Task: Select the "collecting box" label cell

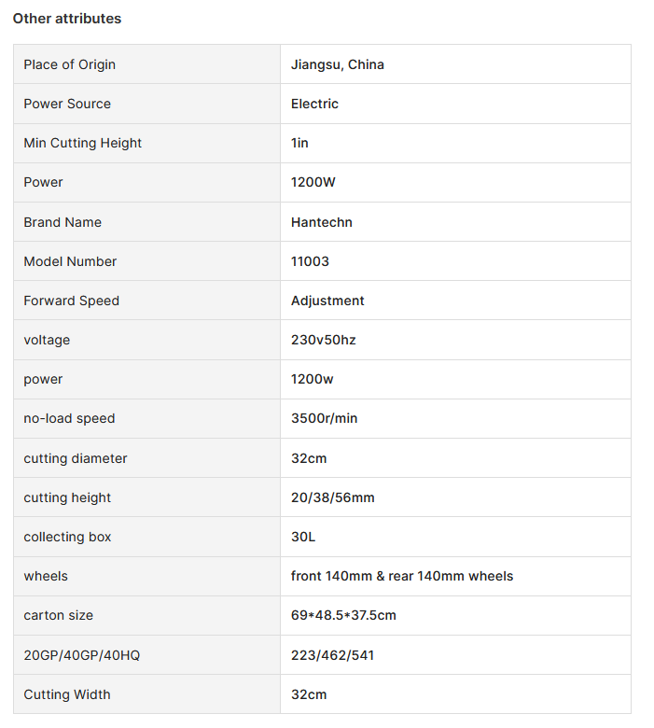Action: click(68, 537)
